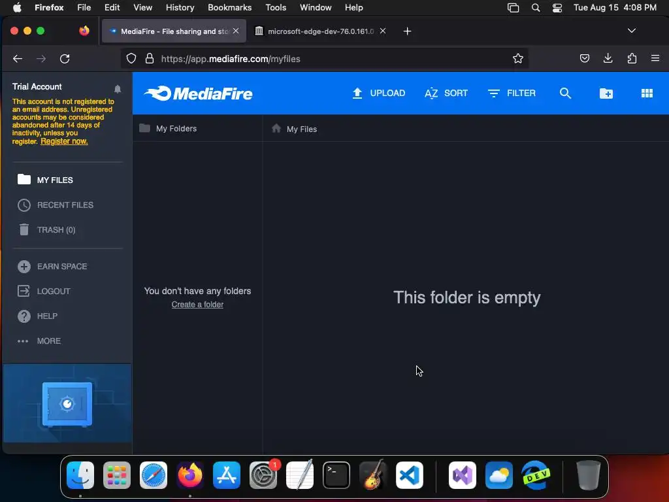Close the microsoft-edge-dev tab

pos(383,31)
